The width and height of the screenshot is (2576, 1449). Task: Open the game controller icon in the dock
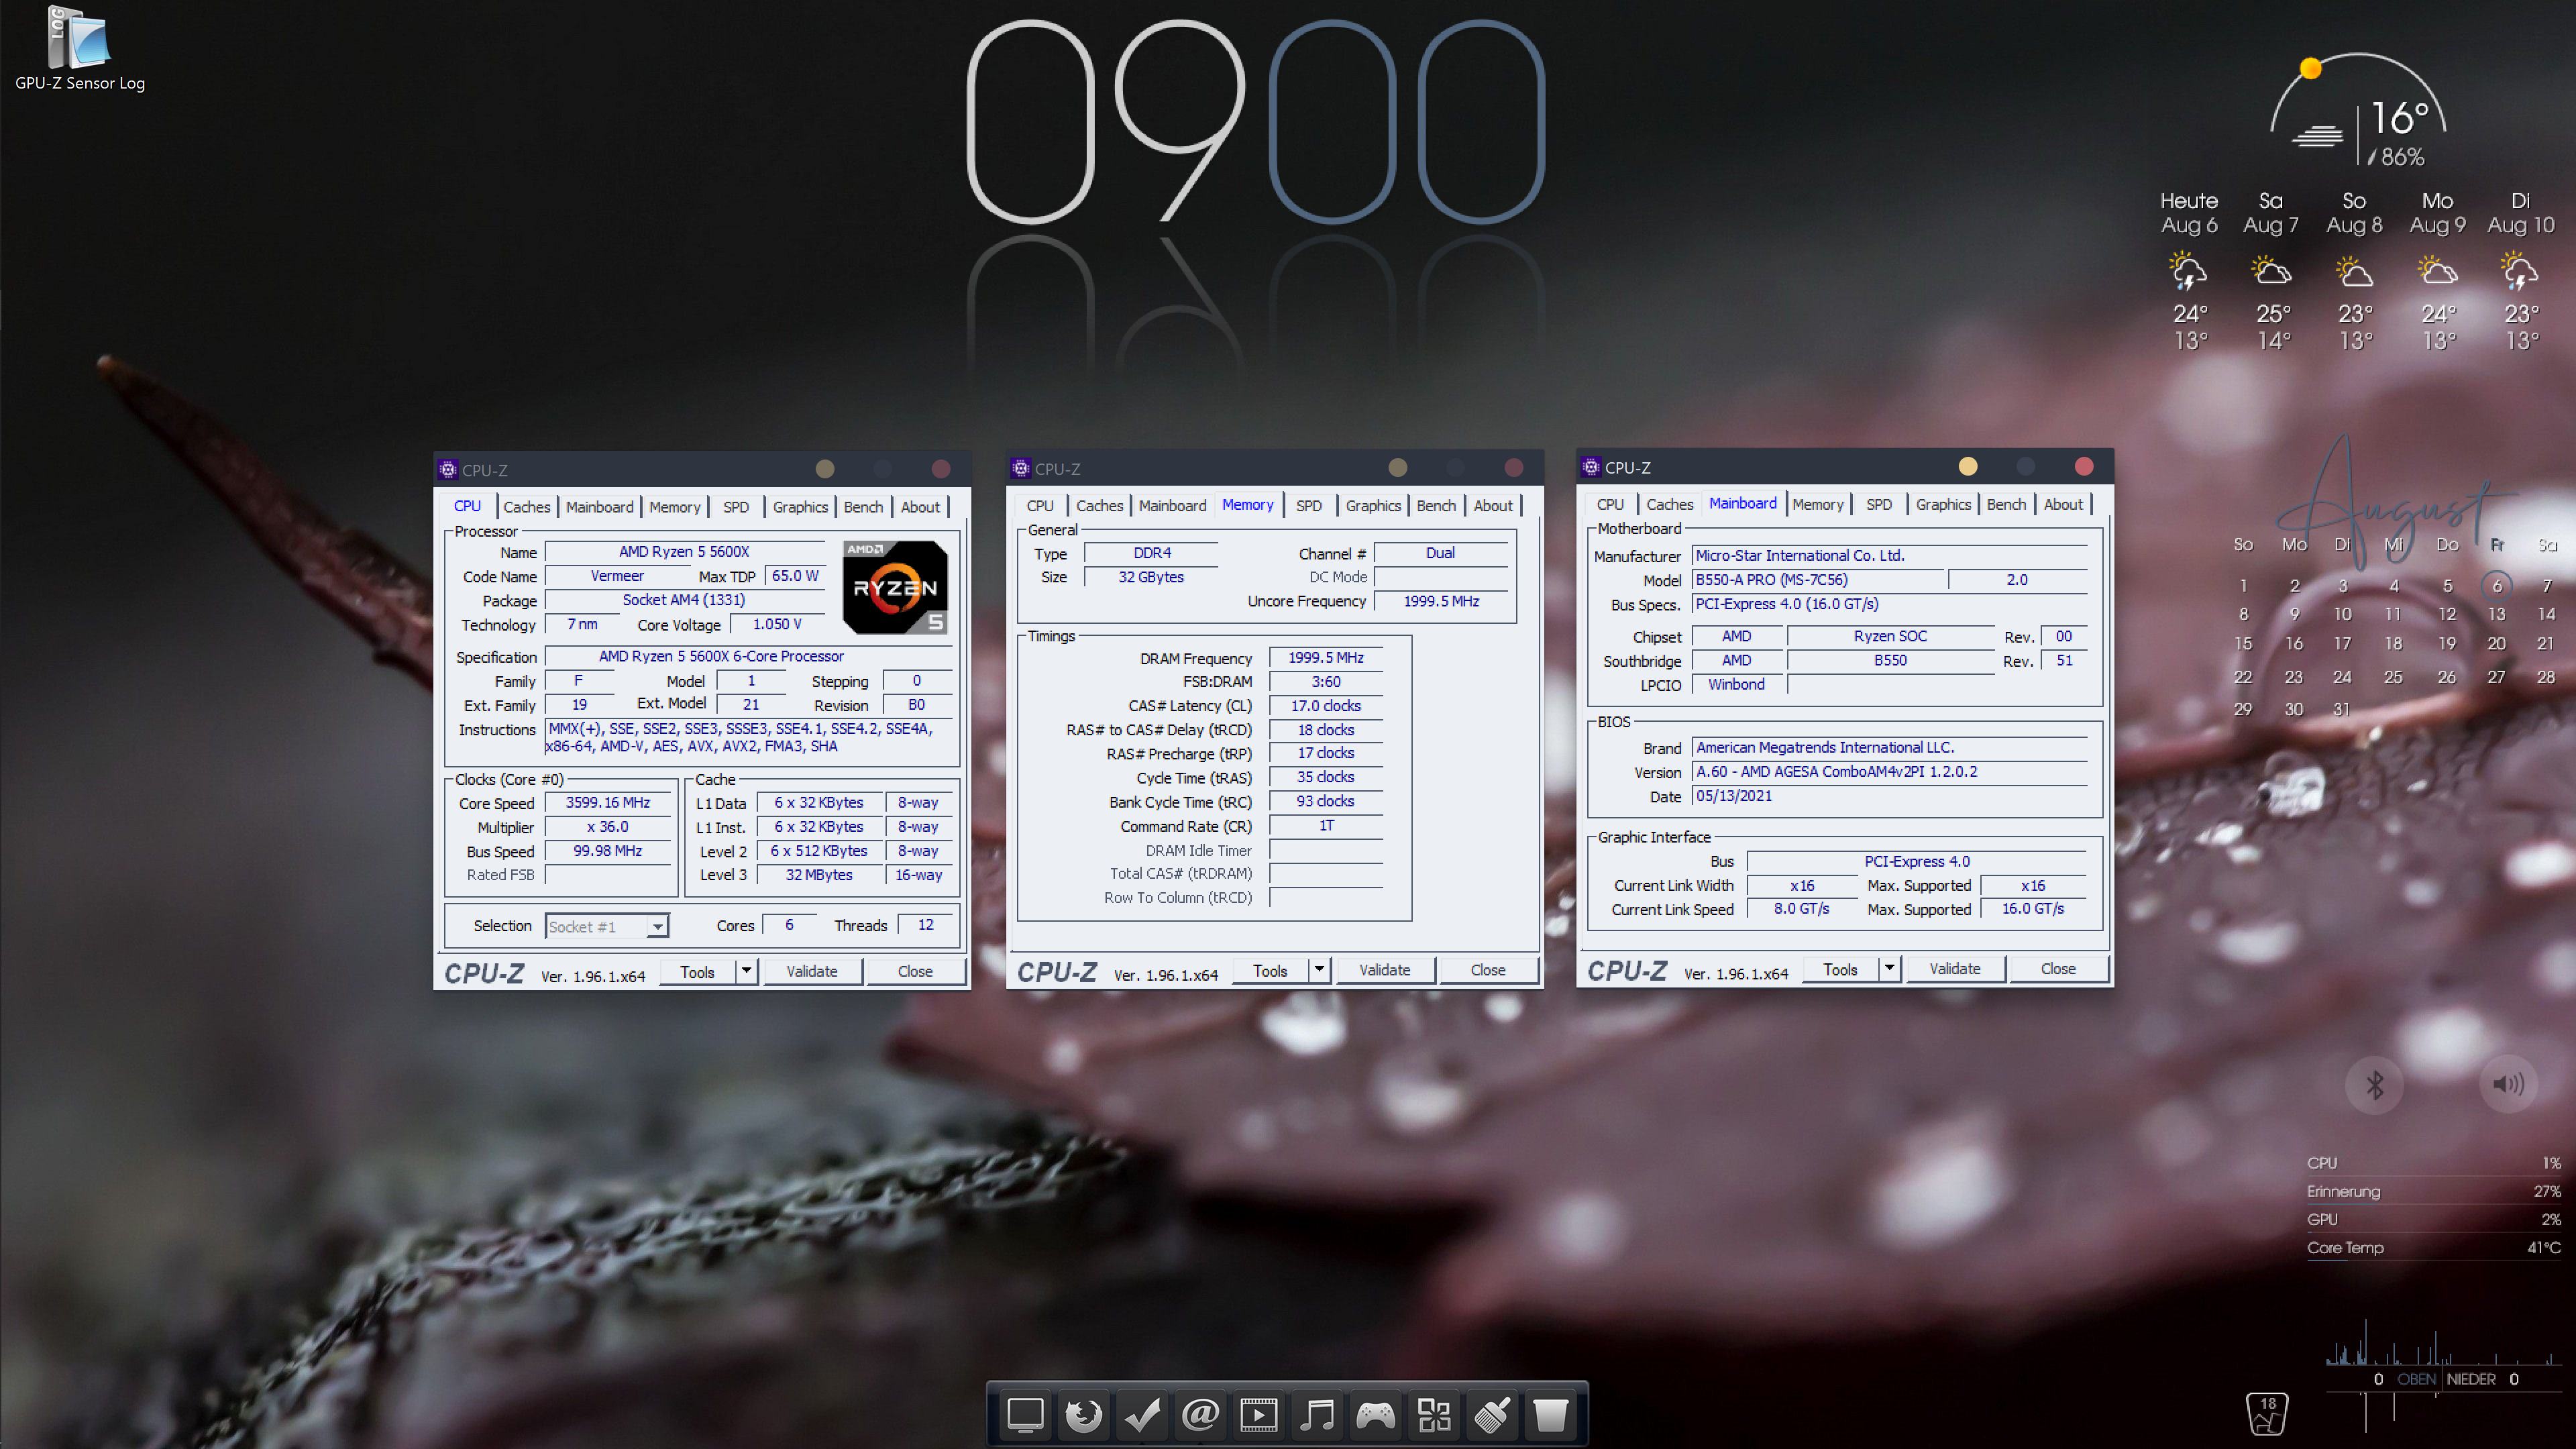tap(1376, 1415)
